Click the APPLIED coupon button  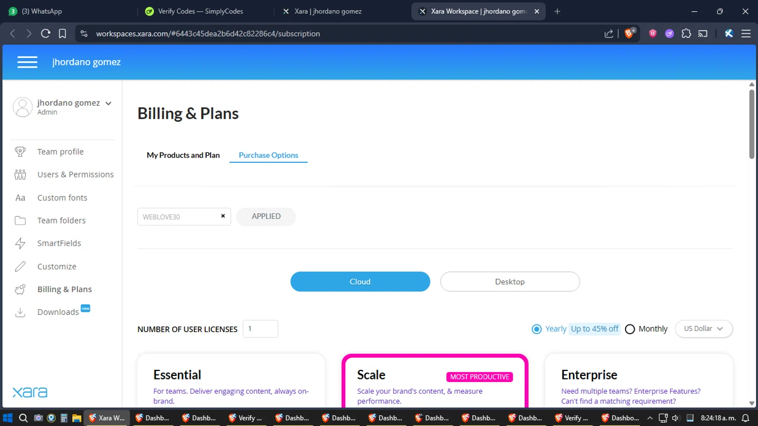coord(266,216)
